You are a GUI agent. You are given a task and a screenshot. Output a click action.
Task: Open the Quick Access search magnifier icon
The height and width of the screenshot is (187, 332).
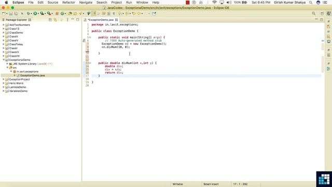pos(313,14)
